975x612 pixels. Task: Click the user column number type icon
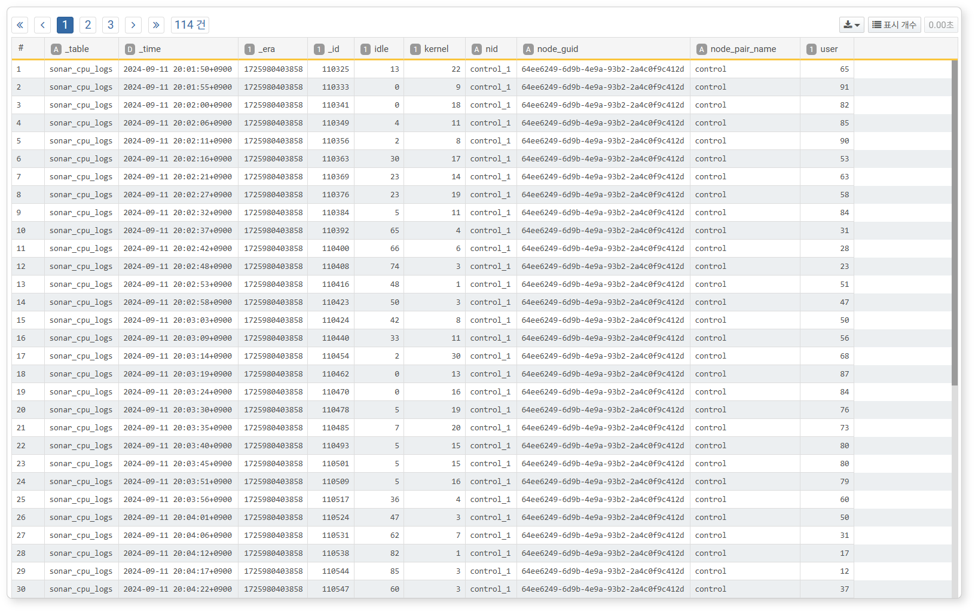click(811, 49)
